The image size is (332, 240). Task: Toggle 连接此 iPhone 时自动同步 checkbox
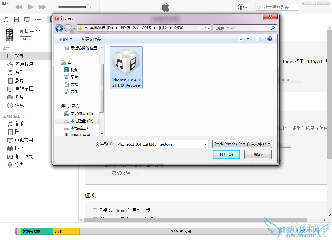(x=95, y=210)
